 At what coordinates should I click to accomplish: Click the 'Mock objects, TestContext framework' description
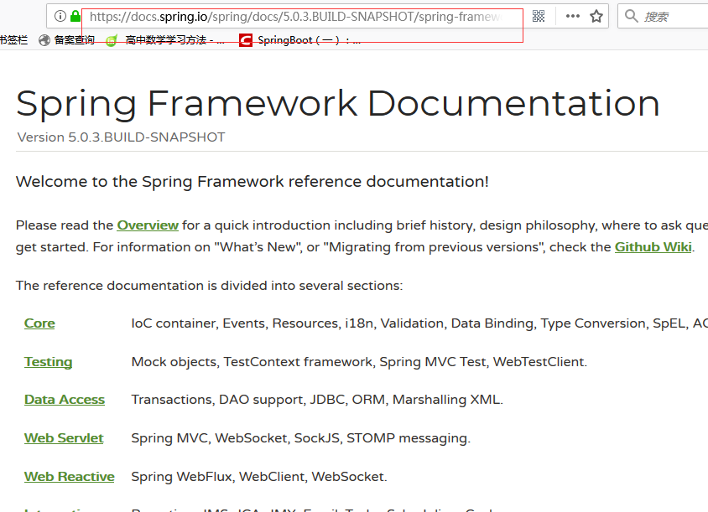pyautogui.click(x=359, y=362)
